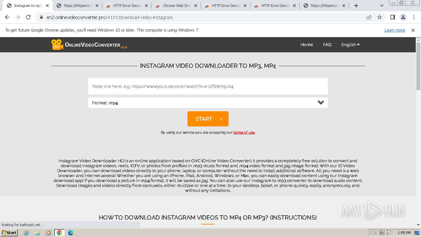Click the Paste link here input field
This screenshot has width=421, height=237.
tap(208, 86)
